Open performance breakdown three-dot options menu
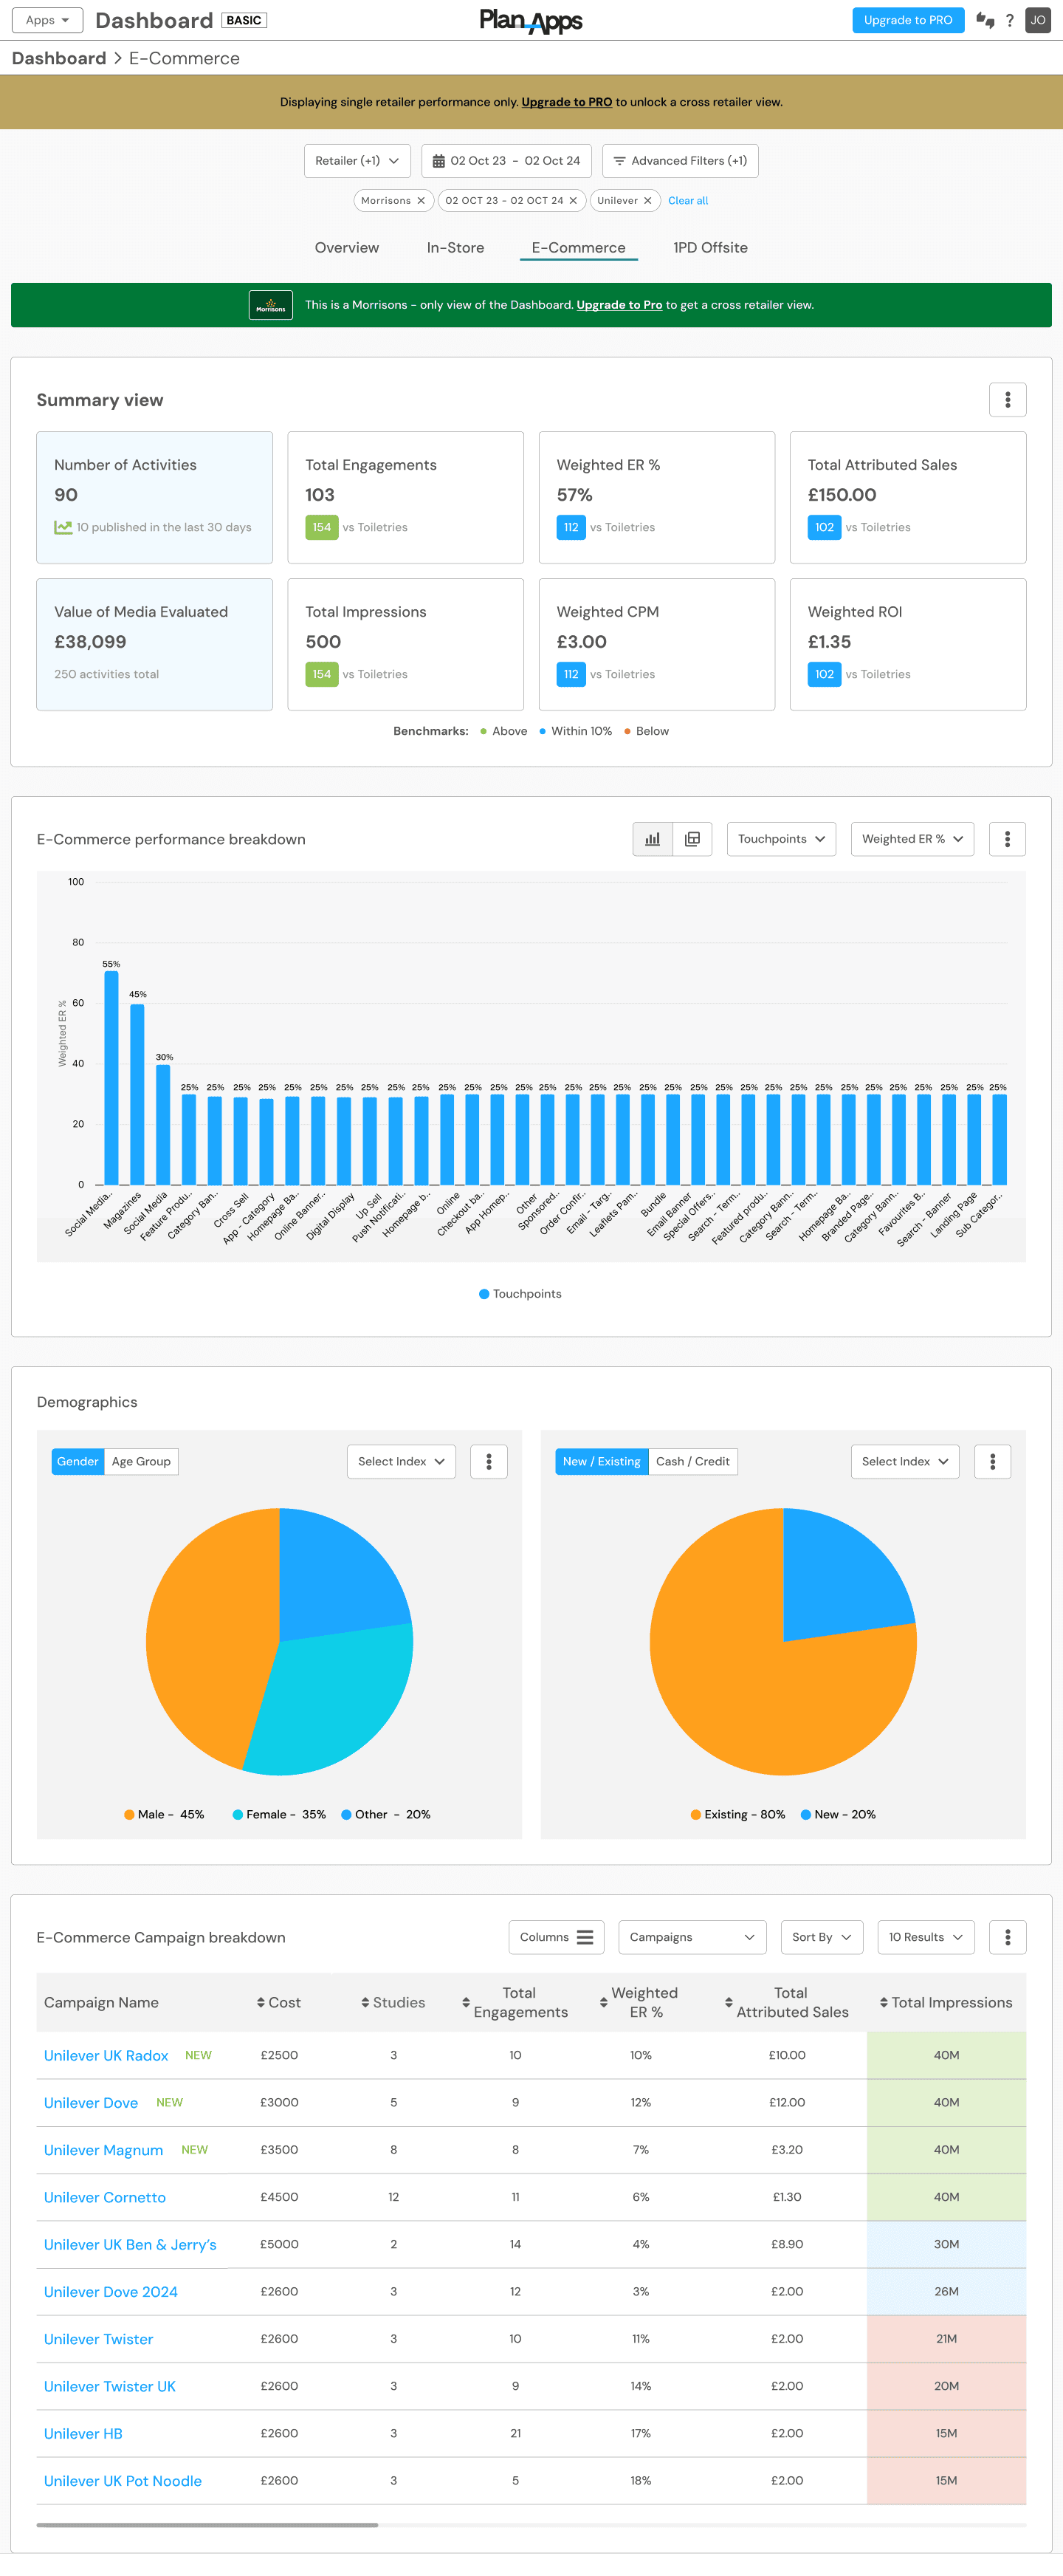This screenshot has height=2576, width=1063. click(1007, 839)
